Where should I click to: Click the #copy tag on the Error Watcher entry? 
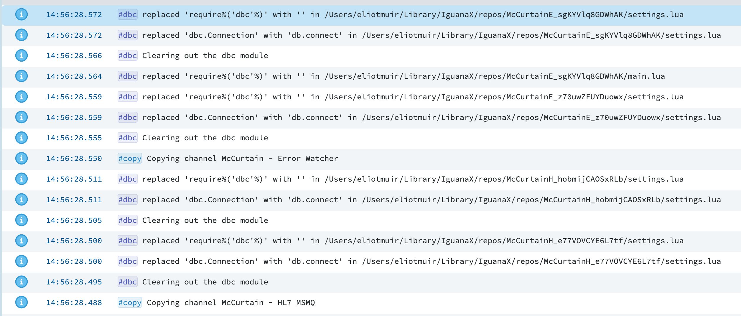(130, 158)
